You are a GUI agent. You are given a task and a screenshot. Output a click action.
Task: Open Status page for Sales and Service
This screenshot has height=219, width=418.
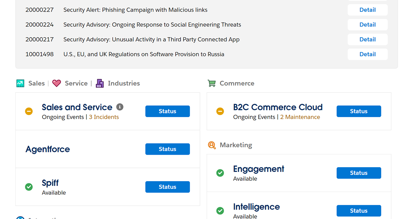168,111
